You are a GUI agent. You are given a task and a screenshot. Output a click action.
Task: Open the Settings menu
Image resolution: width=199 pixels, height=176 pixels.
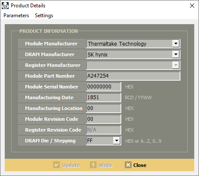coord(44,16)
